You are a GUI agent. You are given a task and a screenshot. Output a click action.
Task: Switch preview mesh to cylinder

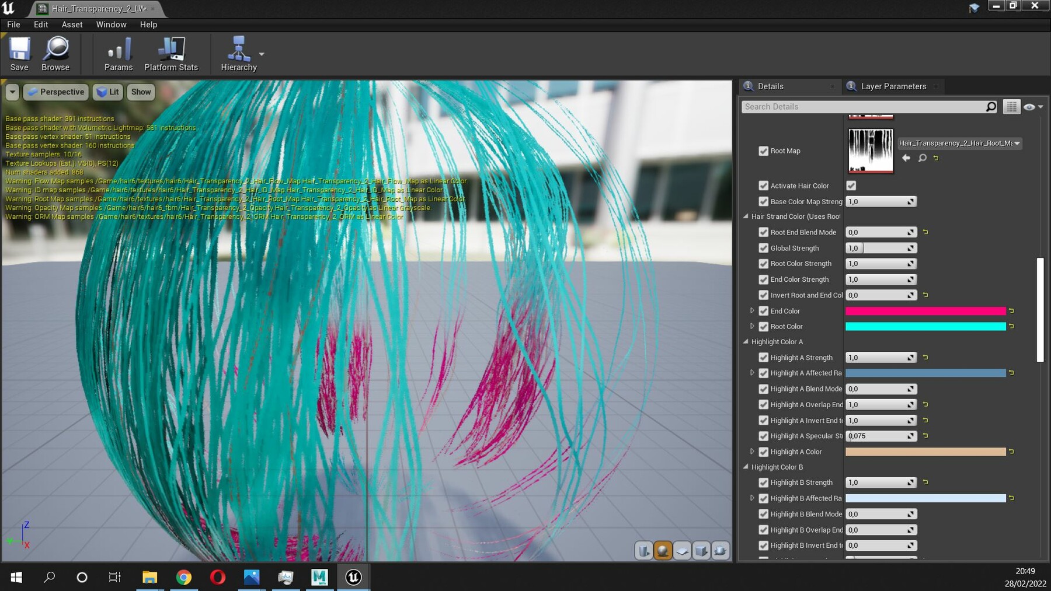(x=643, y=550)
